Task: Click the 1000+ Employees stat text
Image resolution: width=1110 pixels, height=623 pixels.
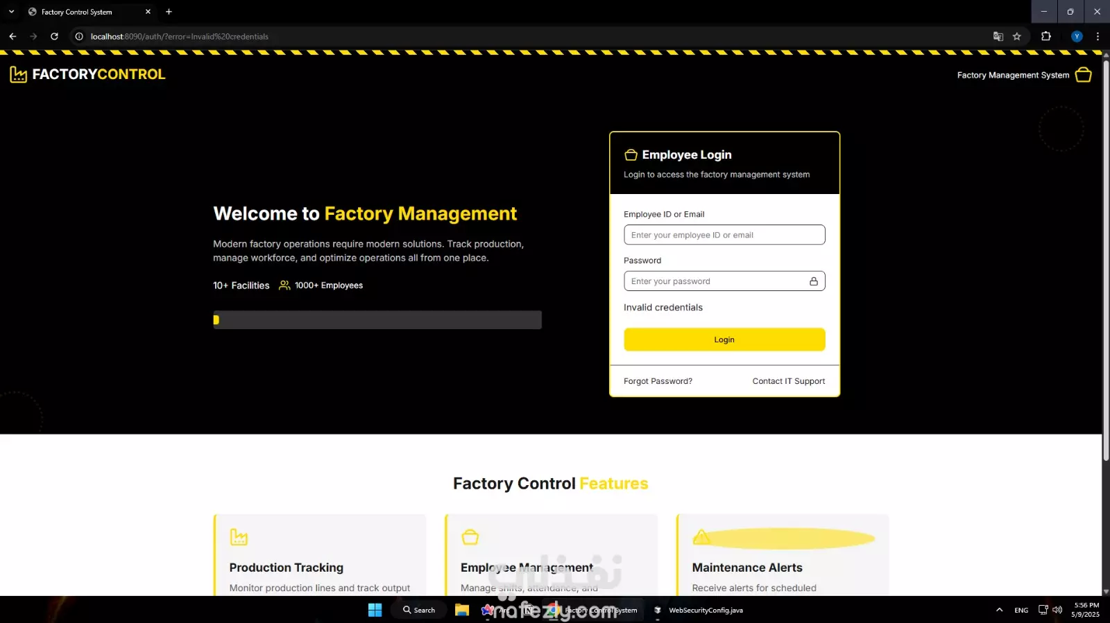Action: (329, 286)
